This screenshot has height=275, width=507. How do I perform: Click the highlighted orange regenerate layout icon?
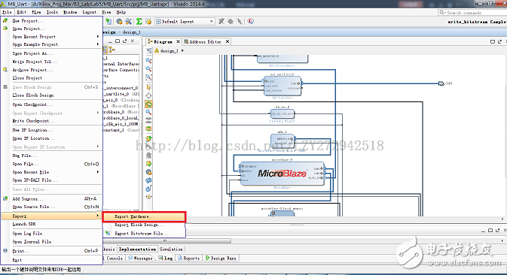[148, 104]
